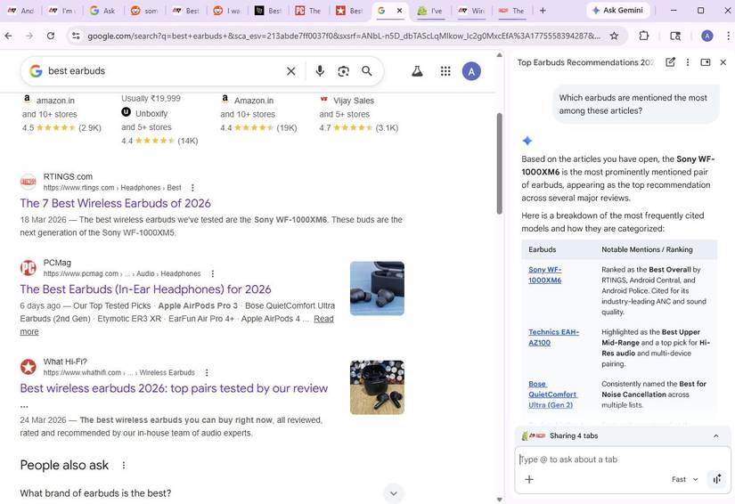The width and height of the screenshot is (735, 504).
Task: Switch to the first 'And' tab
Action: tap(20, 11)
